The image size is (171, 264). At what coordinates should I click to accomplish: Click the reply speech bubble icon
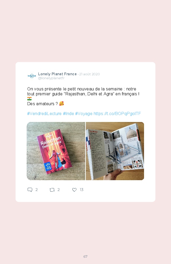(30, 190)
